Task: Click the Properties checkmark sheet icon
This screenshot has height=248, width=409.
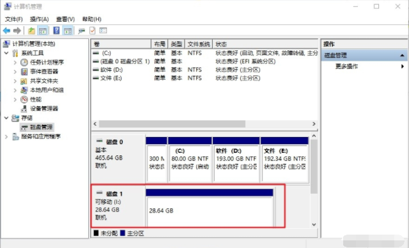Action: point(92,31)
